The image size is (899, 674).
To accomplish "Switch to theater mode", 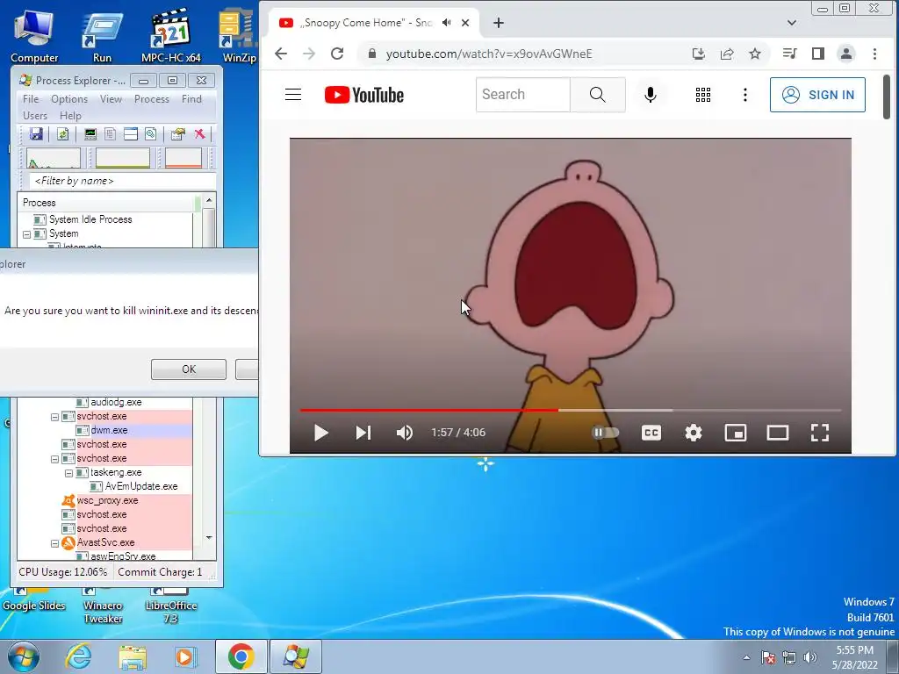I will (x=778, y=433).
